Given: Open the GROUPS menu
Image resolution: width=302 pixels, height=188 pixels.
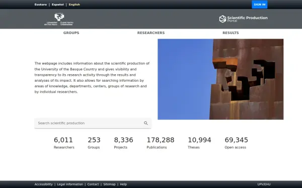Looking at the screenshot, I should tap(71, 33).
